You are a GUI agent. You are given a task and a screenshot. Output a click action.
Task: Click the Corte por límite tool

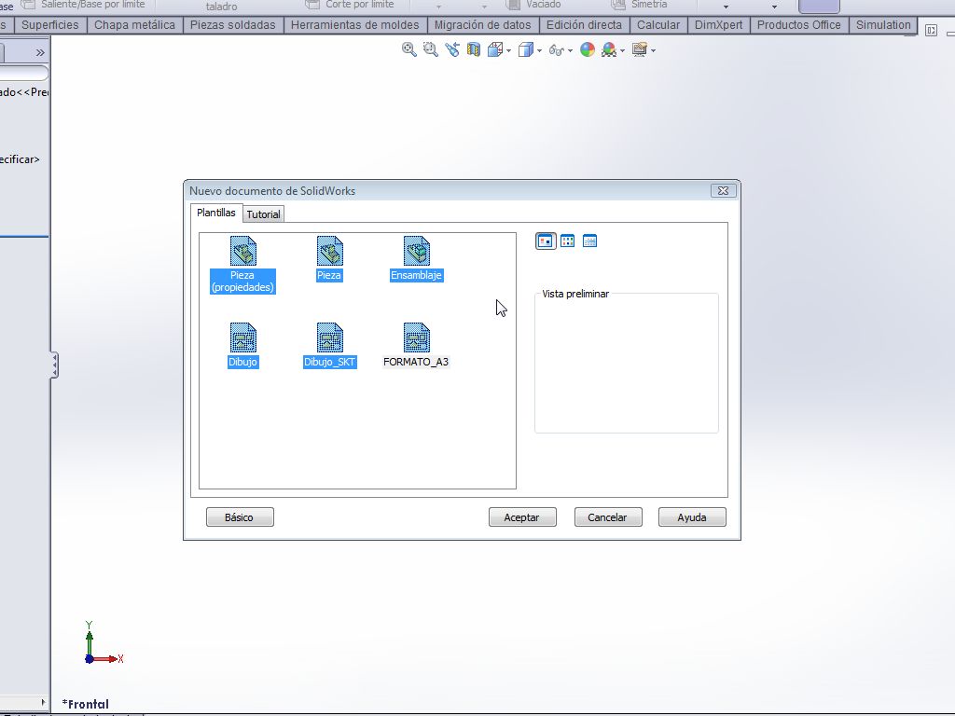coord(350,5)
